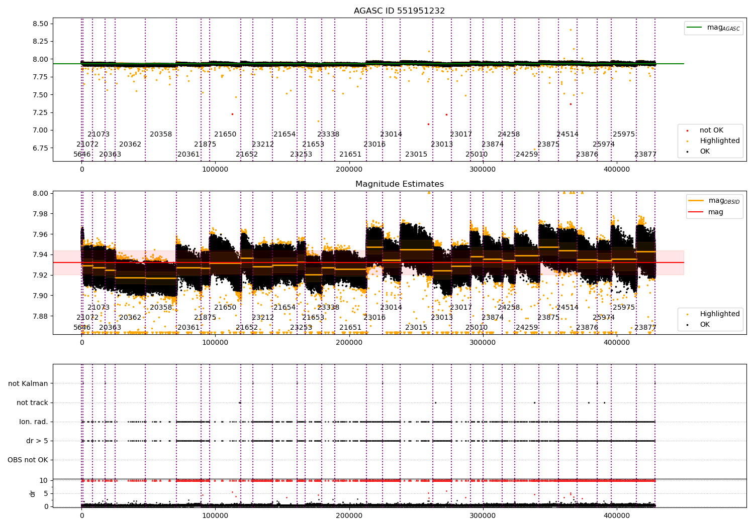Image resolution: width=754 pixels, height=527 pixels.
Task: Click obsid label 24514 in the top panel
Action: click(x=568, y=134)
